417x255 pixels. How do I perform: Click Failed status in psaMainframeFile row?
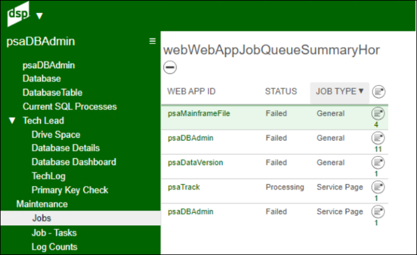pos(276,114)
